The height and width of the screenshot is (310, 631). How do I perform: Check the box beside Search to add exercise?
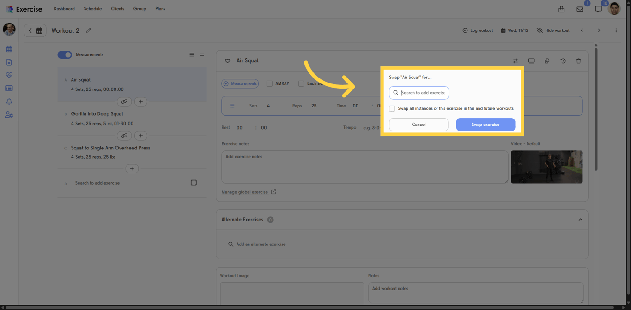tap(194, 183)
